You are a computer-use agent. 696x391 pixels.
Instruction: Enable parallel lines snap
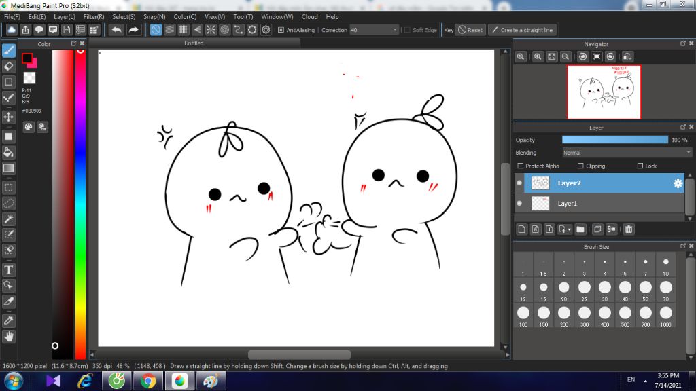click(169, 30)
